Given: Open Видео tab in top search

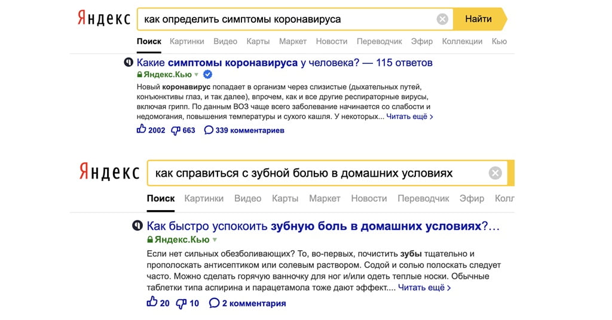Looking at the screenshot, I should point(225,41).
